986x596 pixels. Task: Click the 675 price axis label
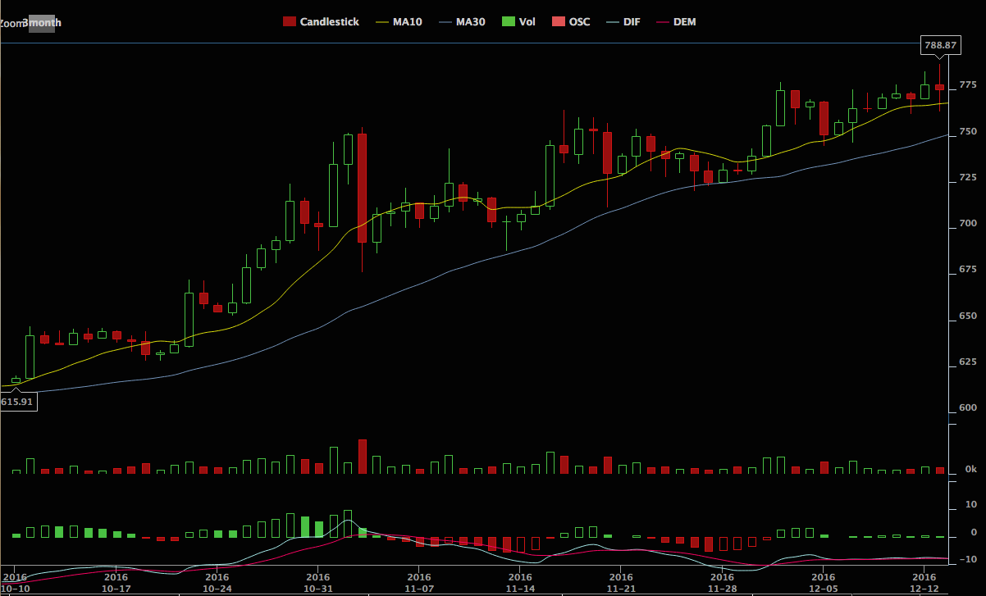967,270
